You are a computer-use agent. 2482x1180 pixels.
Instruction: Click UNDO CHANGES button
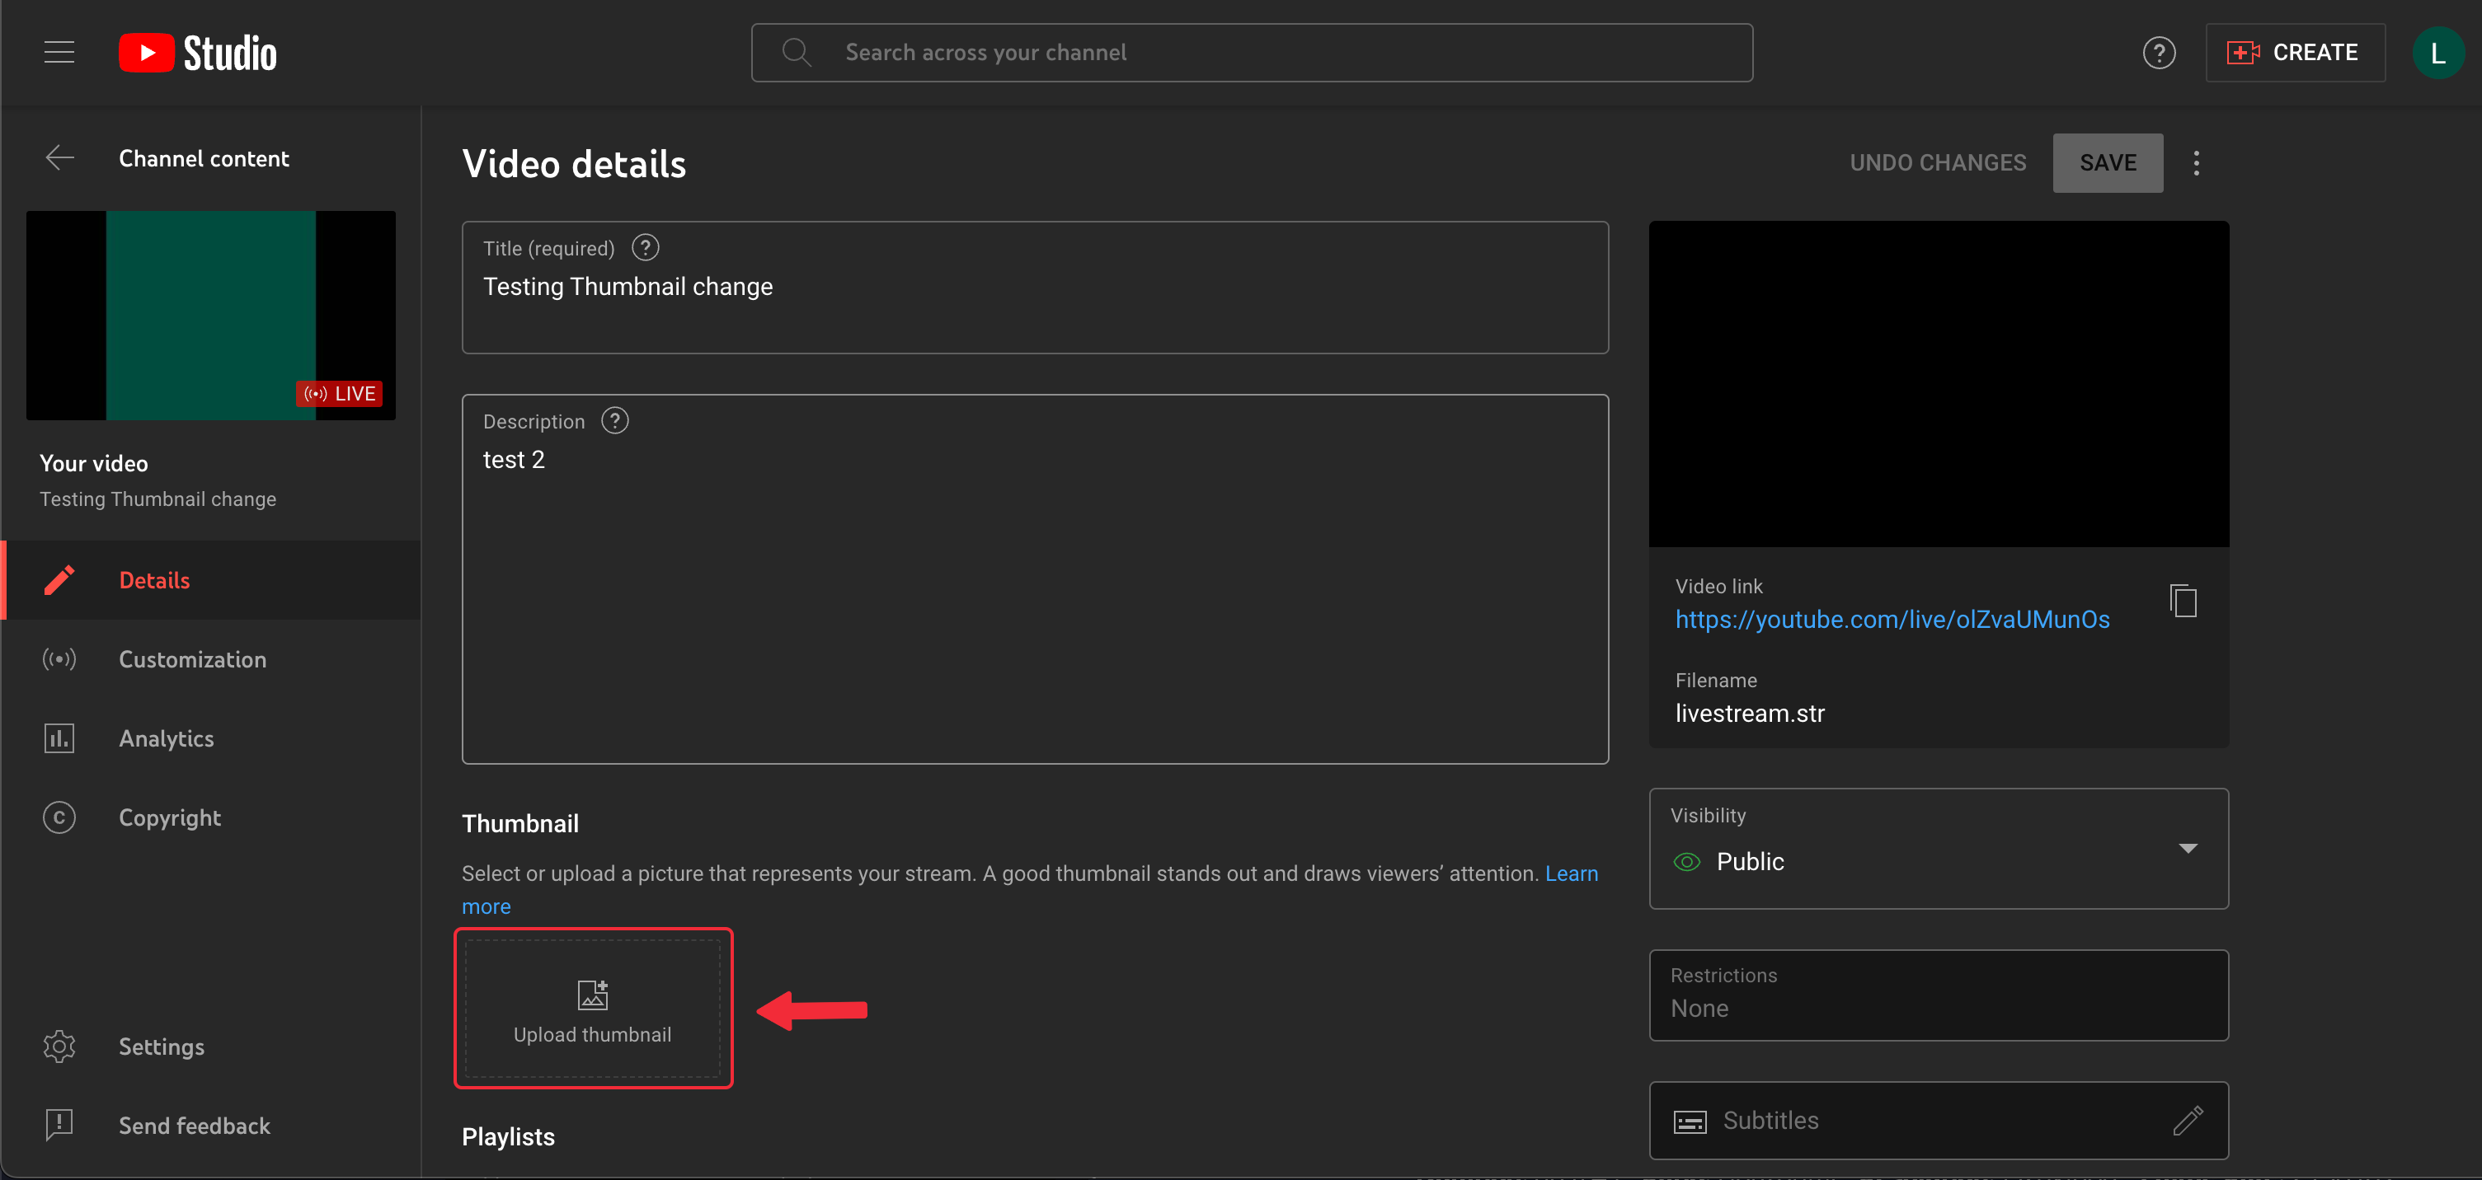coord(1937,162)
